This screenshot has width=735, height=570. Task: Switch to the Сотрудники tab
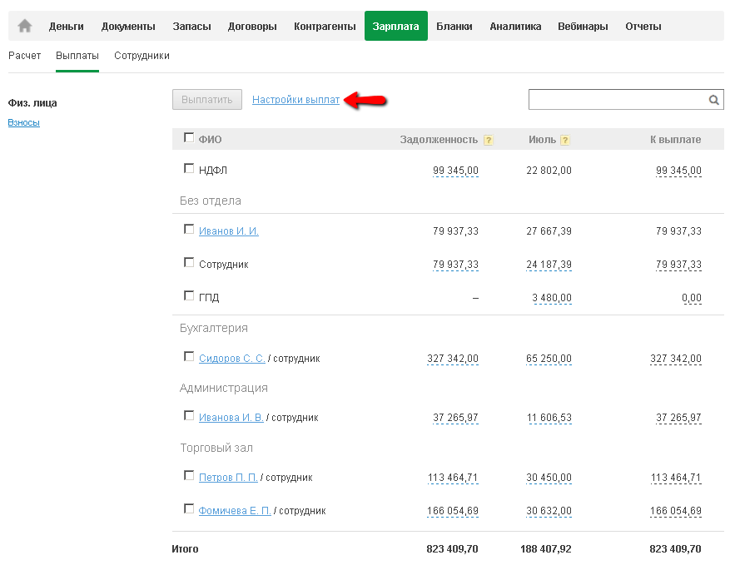[142, 56]
